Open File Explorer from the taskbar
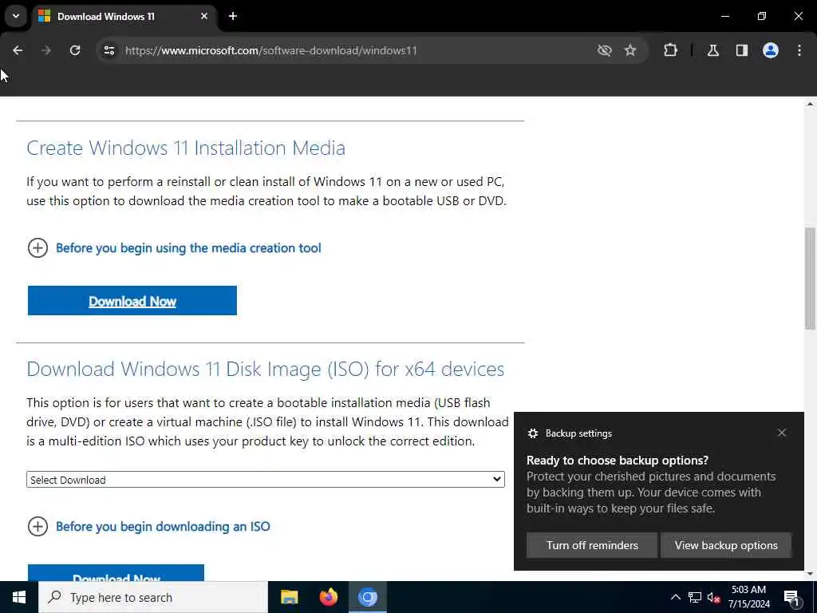This screenshot has width=817, height=613. pyautogui.click(x=289, y=597)
